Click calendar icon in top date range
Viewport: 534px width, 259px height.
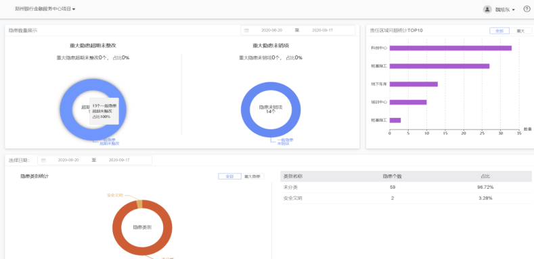tap(246, 30)
